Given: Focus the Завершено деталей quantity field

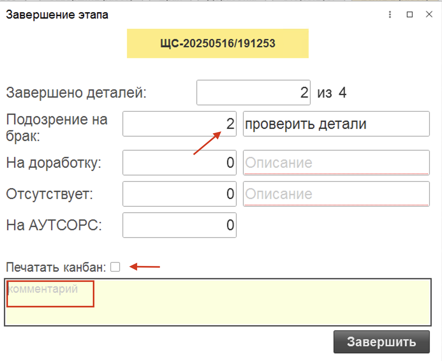Looking at the screenshot, I should (x=253, y=92).
